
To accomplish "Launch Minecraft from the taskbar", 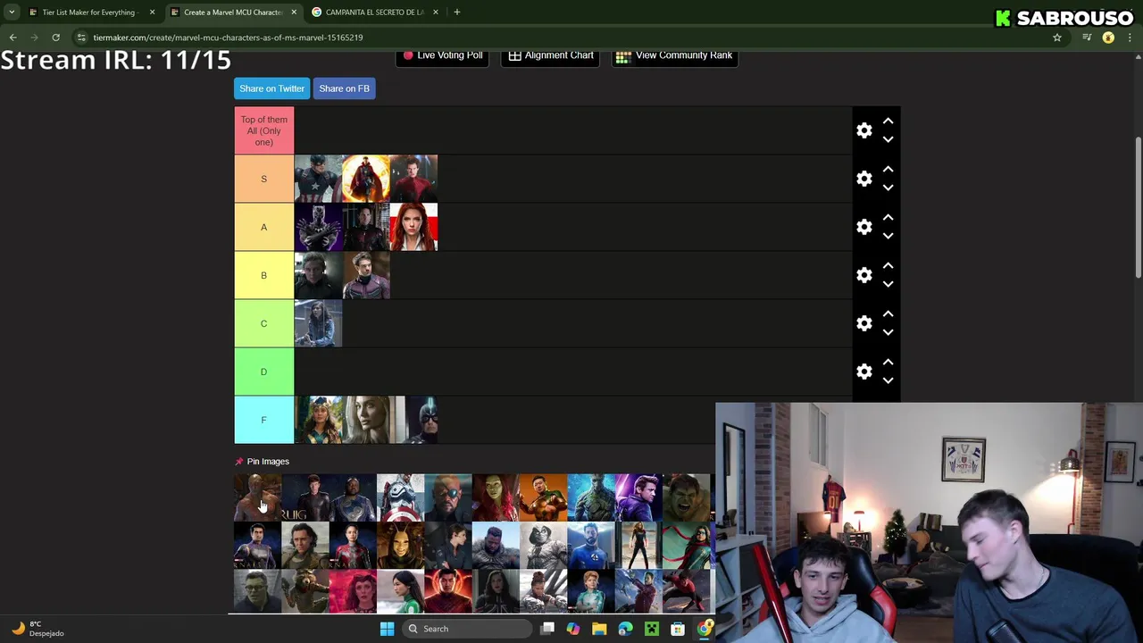I will [x=652, y=629].
